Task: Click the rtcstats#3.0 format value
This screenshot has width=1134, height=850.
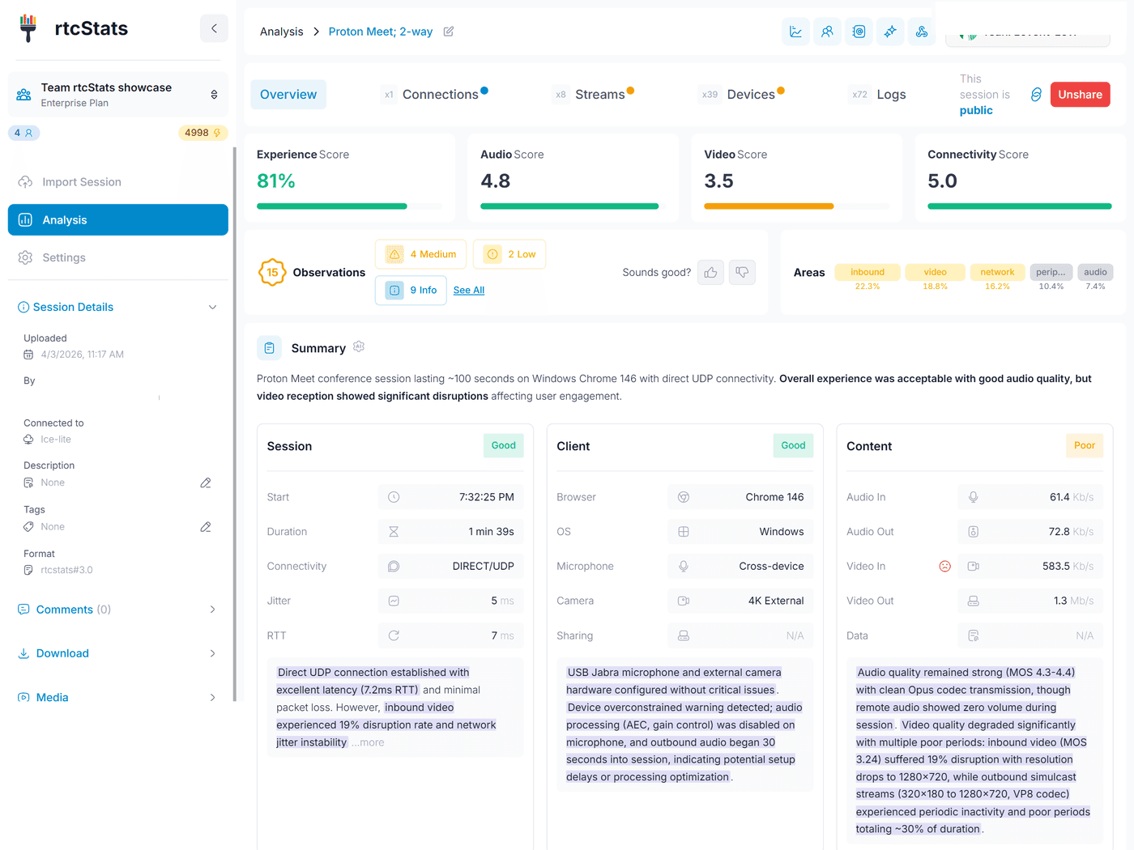Action: [66, 570]
